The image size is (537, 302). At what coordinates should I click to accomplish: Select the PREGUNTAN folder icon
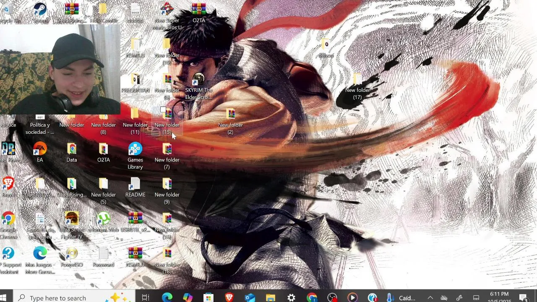[x=135, y=83]
